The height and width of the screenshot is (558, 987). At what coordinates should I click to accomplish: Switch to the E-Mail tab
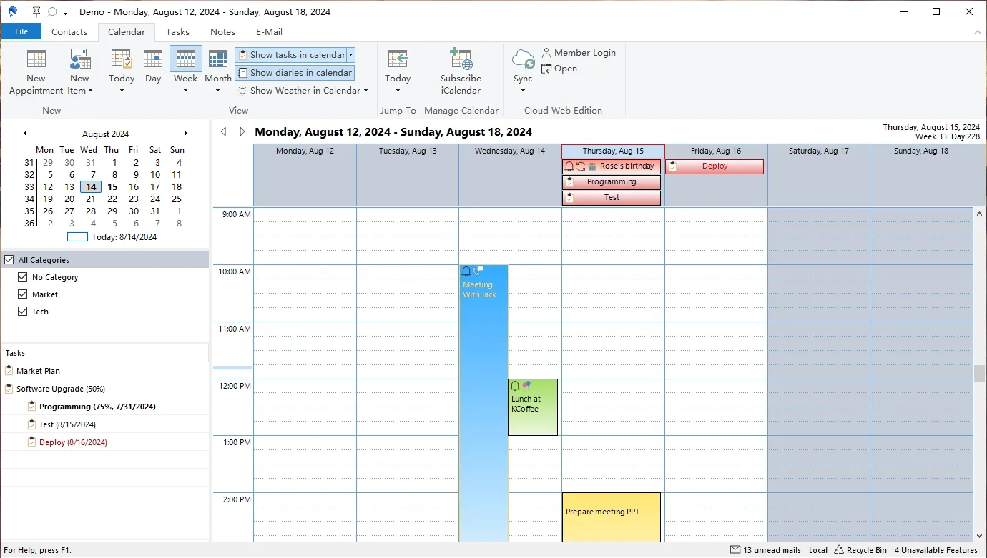click(x=269, y=31)
